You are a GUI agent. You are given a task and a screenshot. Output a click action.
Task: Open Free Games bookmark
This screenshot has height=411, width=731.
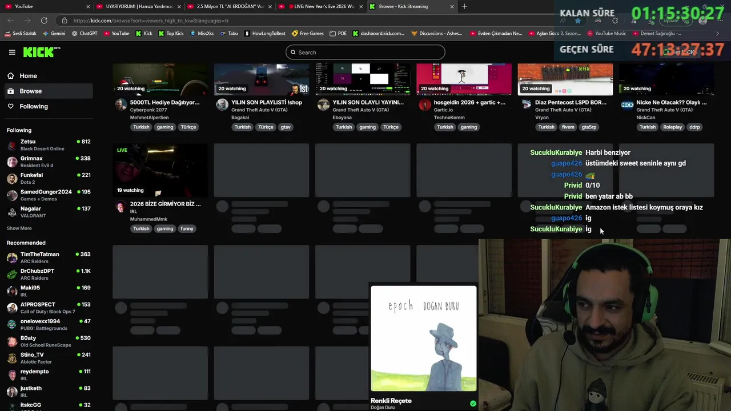[x=308, y=34]
